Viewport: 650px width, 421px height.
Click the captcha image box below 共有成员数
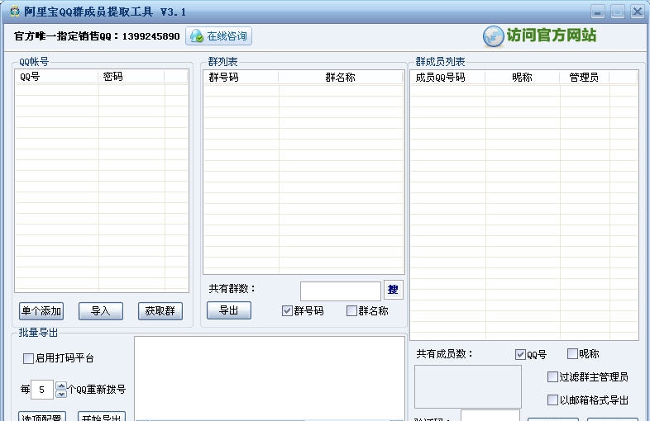[x=468, y=386]
